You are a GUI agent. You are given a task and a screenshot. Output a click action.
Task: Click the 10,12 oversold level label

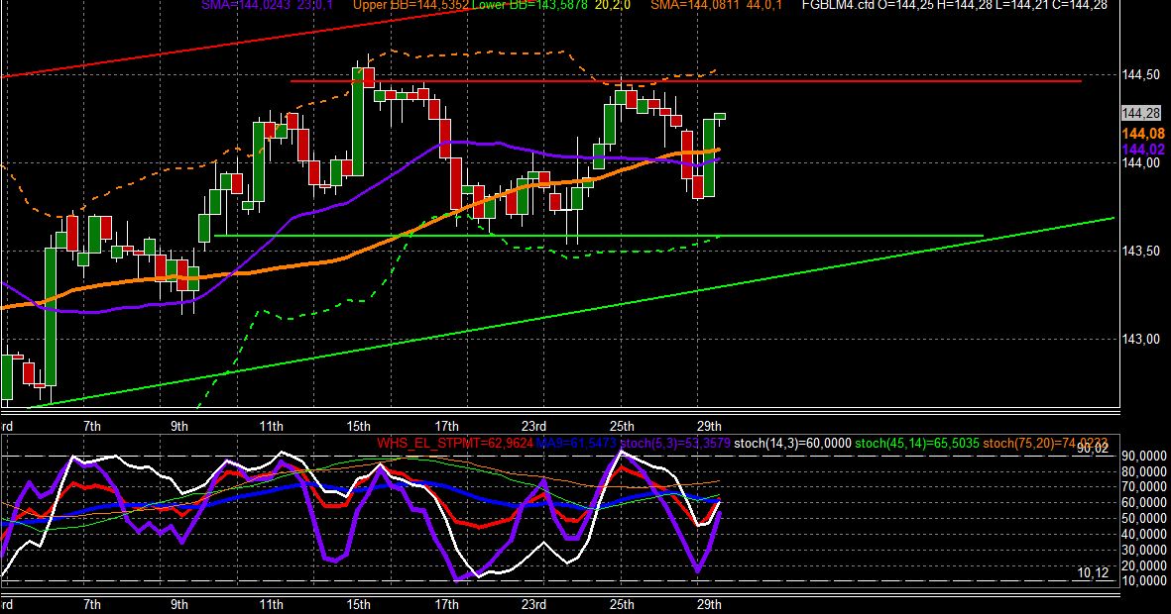(1093, 573)
